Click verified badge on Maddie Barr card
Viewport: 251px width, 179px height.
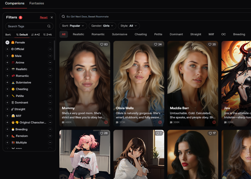pos(214,122)
